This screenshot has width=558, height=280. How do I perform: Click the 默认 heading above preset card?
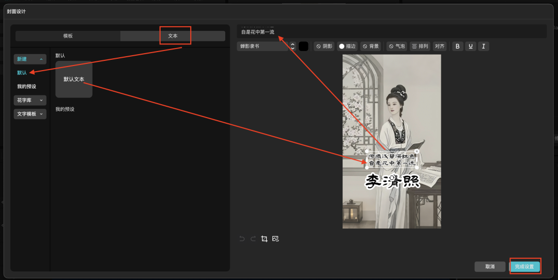60,55
